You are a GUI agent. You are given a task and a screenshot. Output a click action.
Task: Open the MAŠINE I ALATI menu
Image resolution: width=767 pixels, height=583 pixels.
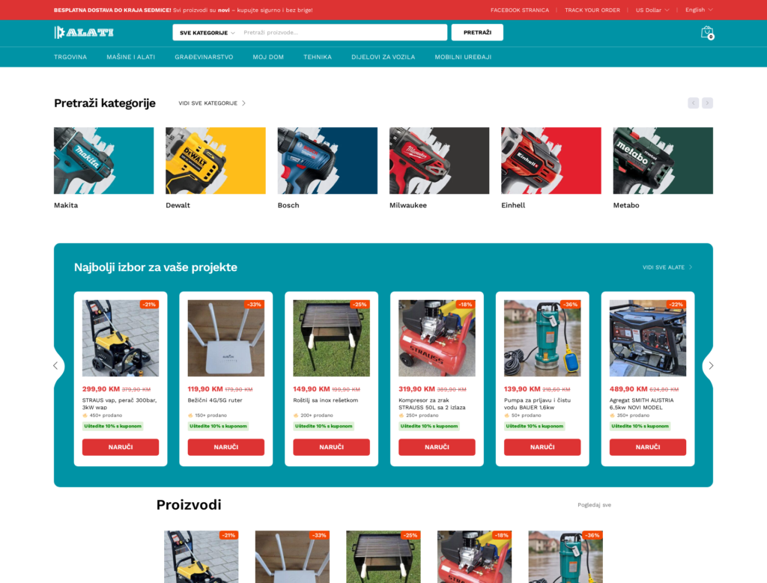point(130,57)
